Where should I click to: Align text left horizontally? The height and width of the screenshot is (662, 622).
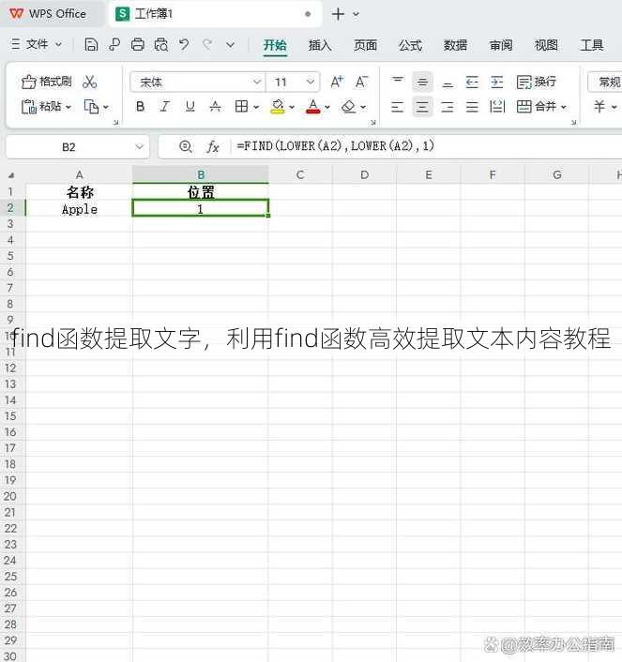pyautogui.click(x=397, y=106)
